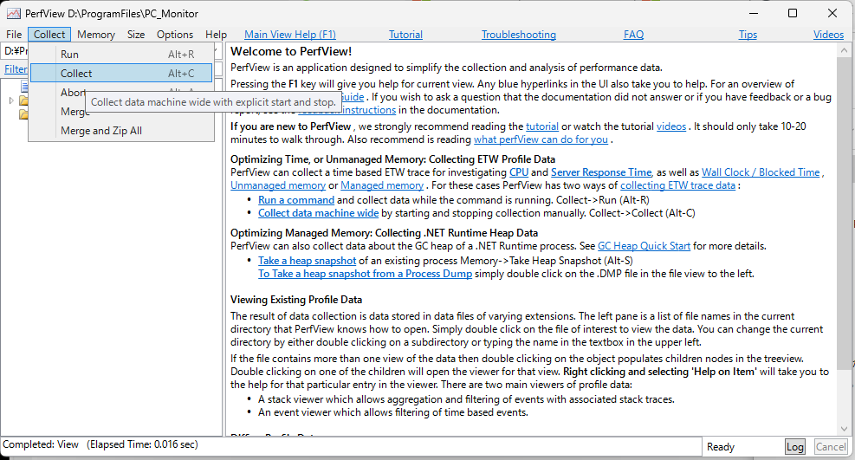Open the Managed memory link
This screenshot has height=460, width=855.
pyautogui.click(x=382, y=185)
